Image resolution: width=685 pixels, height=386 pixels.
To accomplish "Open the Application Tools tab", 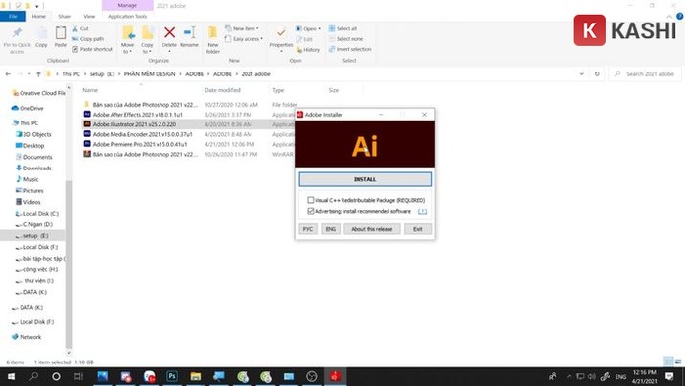I will point(127,17).
